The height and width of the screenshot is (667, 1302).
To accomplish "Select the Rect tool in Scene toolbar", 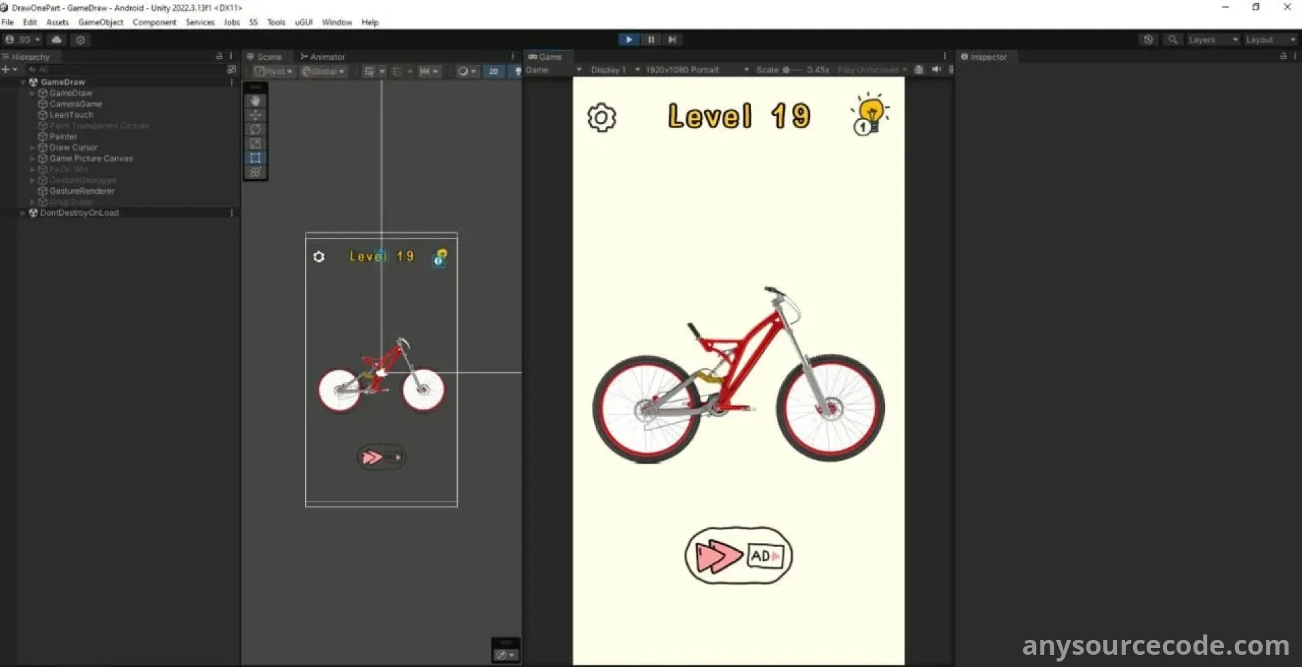I will [256, 158].
